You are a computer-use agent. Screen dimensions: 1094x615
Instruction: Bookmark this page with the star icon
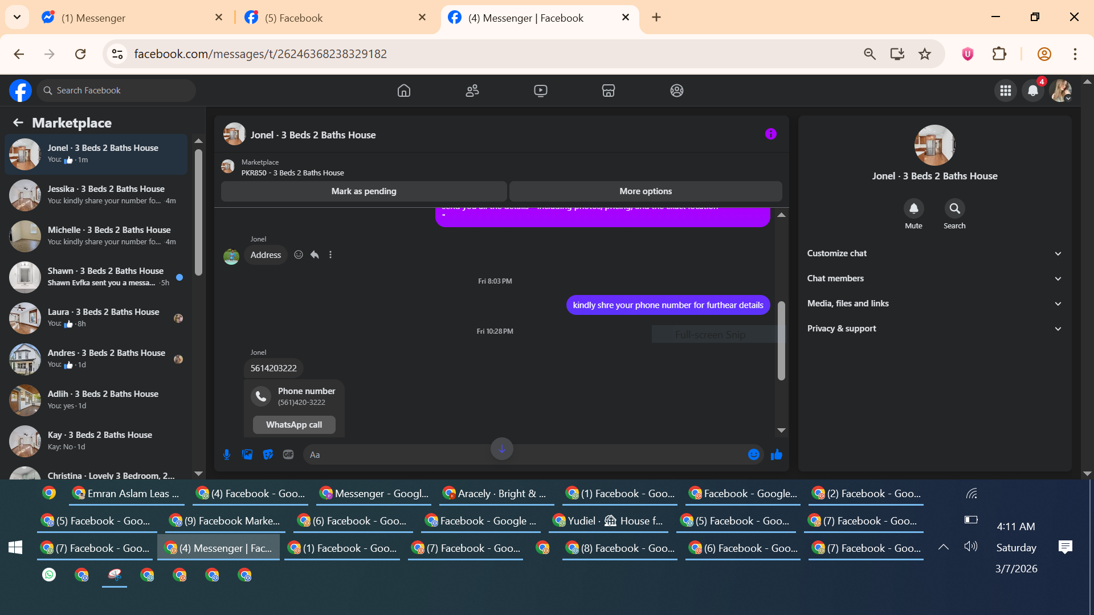tap(925, 54)
